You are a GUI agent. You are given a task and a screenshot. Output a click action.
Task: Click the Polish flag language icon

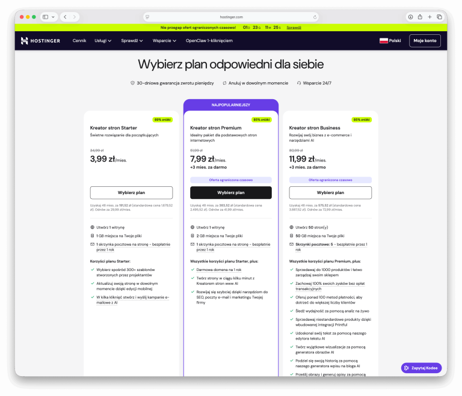(x=383, y=41)
